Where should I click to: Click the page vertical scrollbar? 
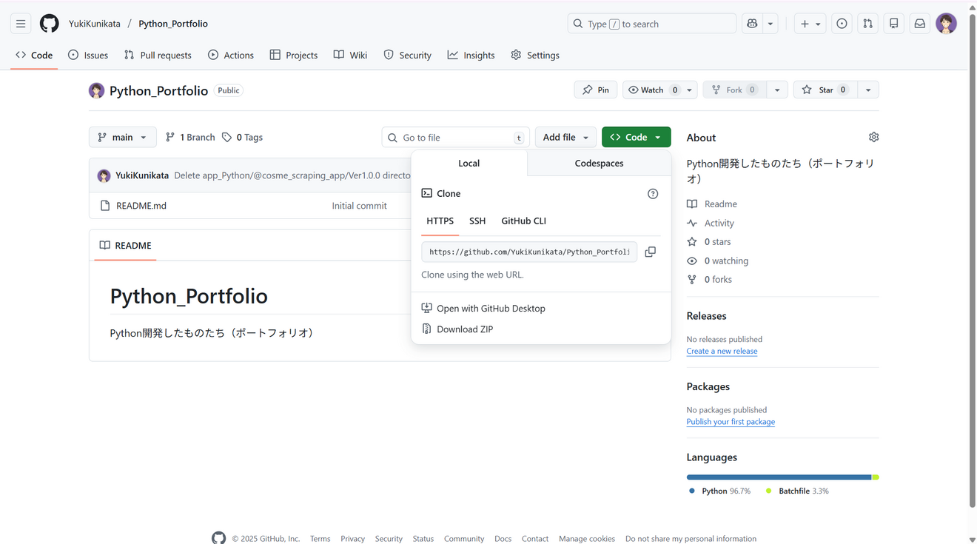tap(972, 259)
